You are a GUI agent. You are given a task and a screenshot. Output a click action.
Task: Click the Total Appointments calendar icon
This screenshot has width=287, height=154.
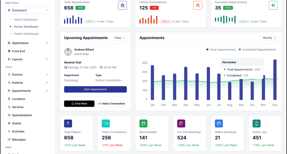tap(122, 5)
